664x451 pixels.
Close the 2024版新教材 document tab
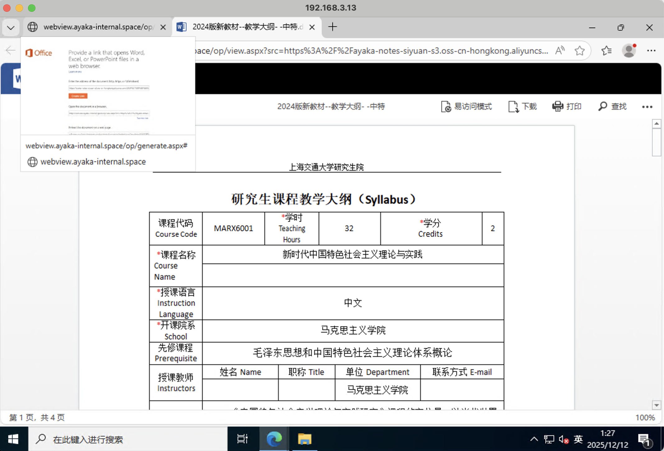tap(312, 27)
